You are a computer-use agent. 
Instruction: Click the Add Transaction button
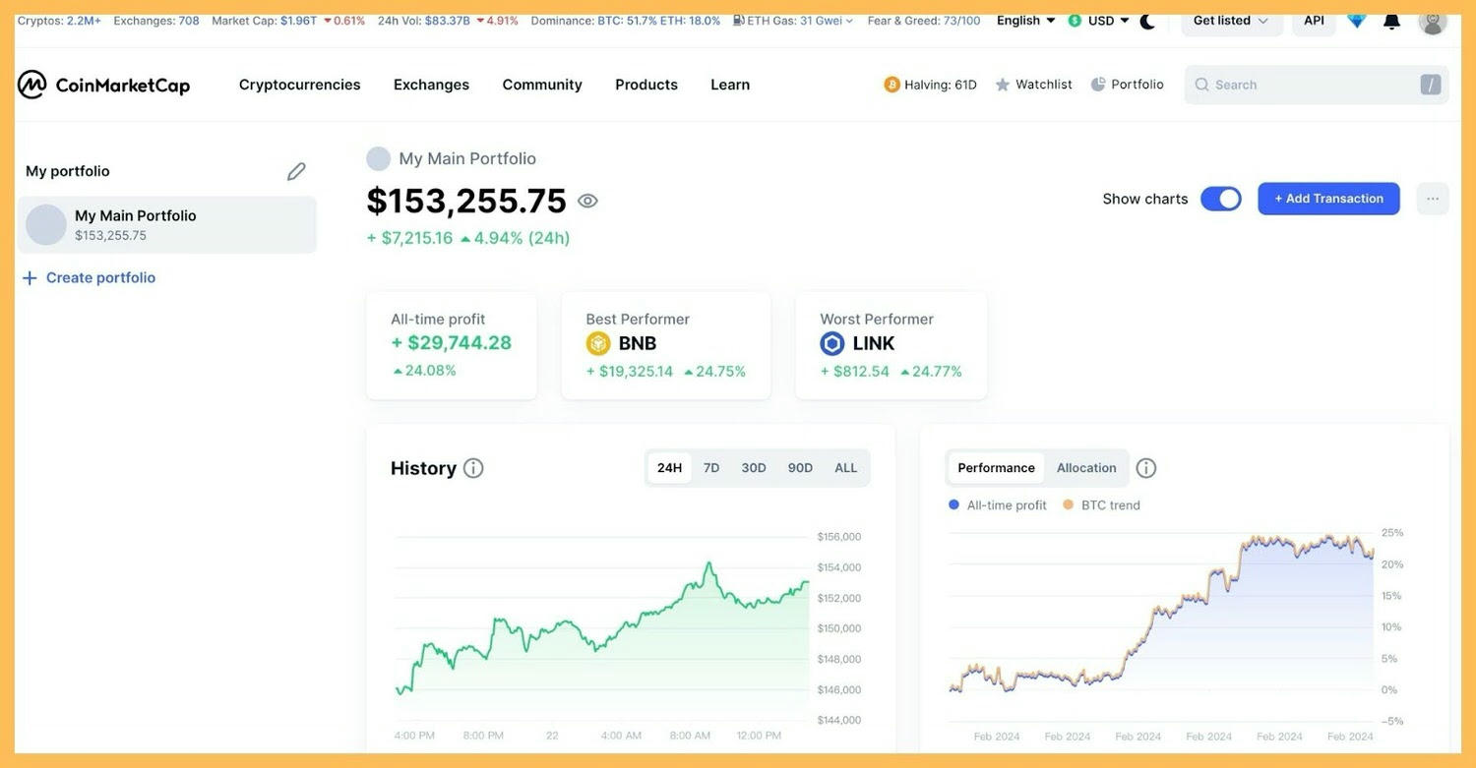(1328, 199)
